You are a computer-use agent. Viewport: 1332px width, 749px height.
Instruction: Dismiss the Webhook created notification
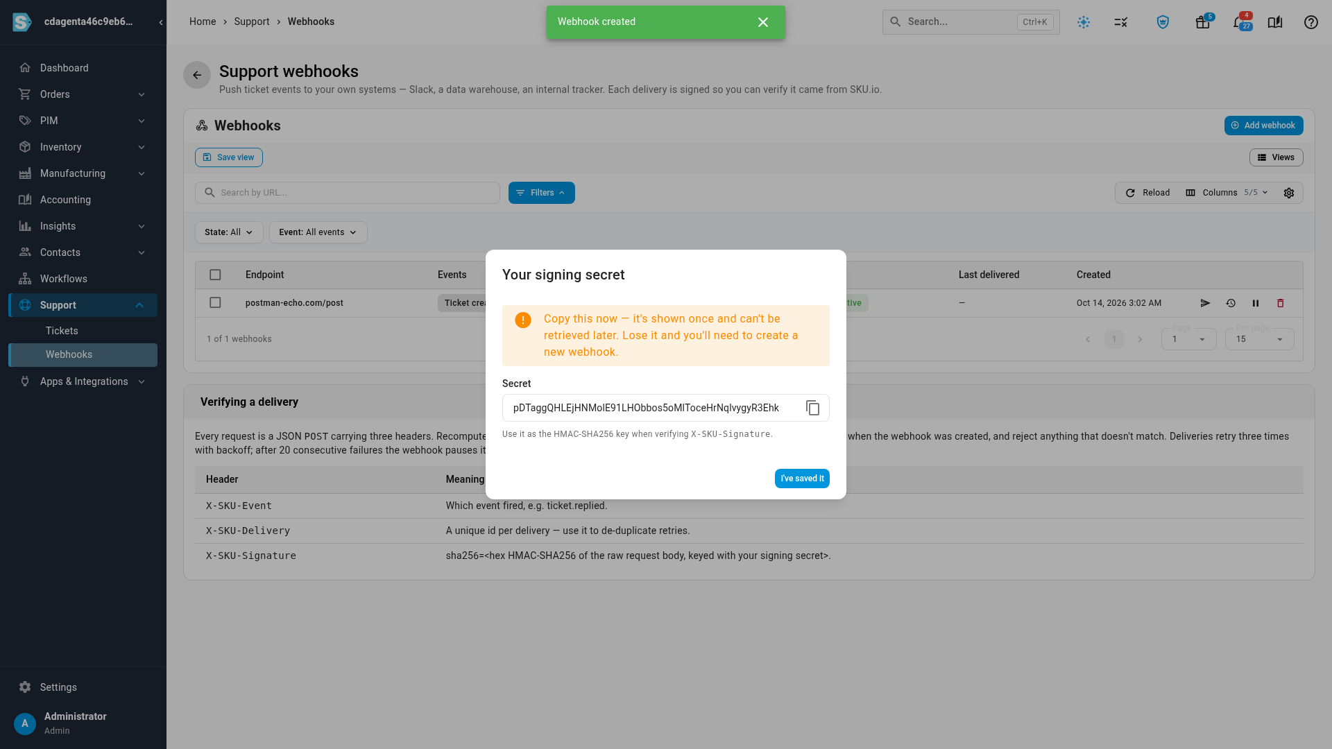[763, 22]
